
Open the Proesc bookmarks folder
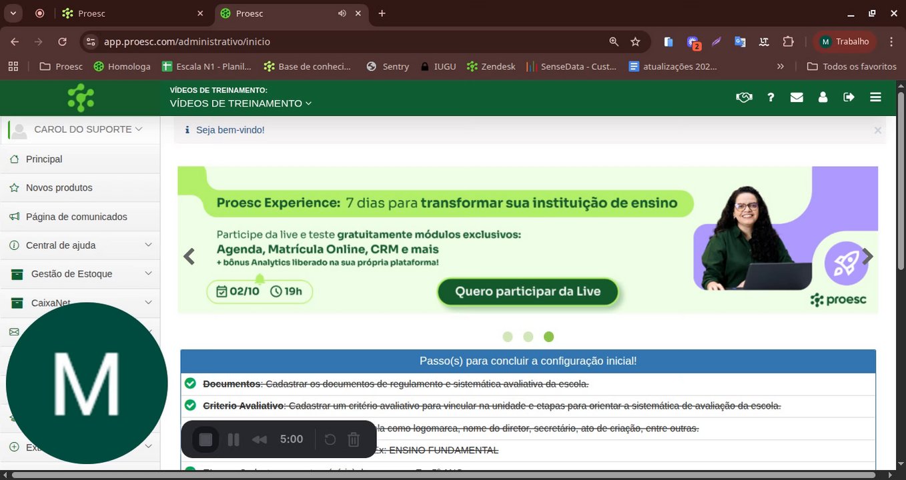point(61,66)
